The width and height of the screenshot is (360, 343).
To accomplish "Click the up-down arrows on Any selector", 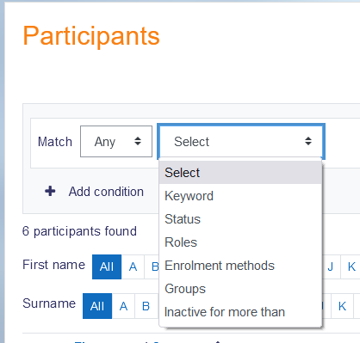I will point(138,141).
